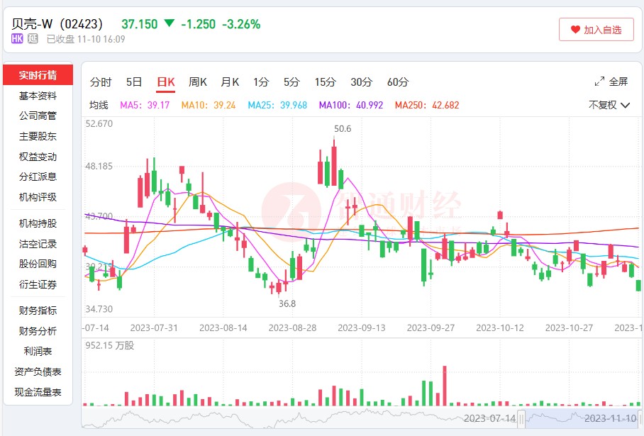The image size is (644, 436).
Task: Click the stock name 贝壳-W (02423)
Action: [57, 24]
